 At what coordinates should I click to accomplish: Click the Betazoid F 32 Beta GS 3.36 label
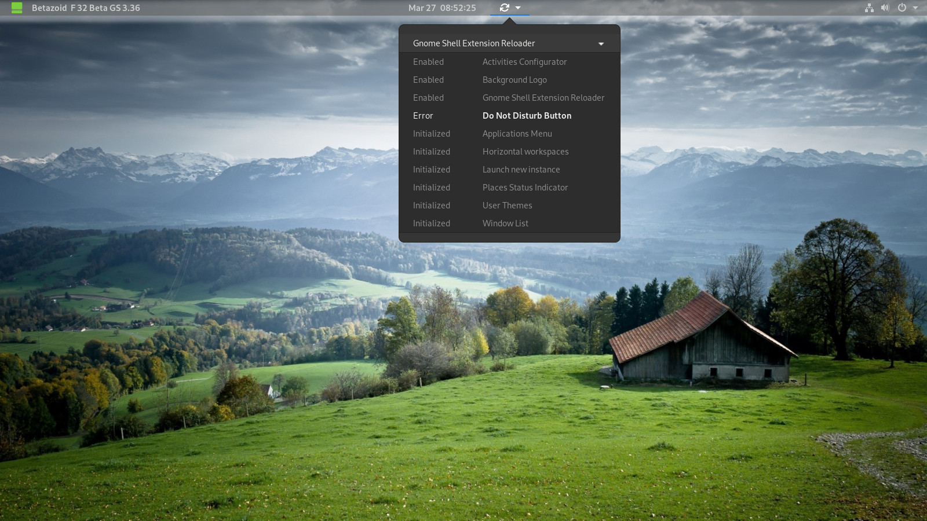(86, 8)
